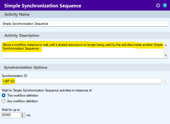Screen dimensions: 170x124
Task: Choose Any workflow definition option
Action: [x=4, y=101]
